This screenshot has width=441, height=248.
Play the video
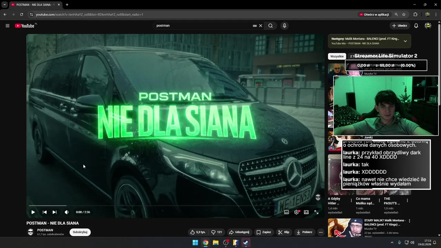33,212
